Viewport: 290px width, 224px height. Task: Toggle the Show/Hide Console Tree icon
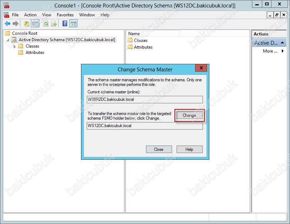[35, 24]
